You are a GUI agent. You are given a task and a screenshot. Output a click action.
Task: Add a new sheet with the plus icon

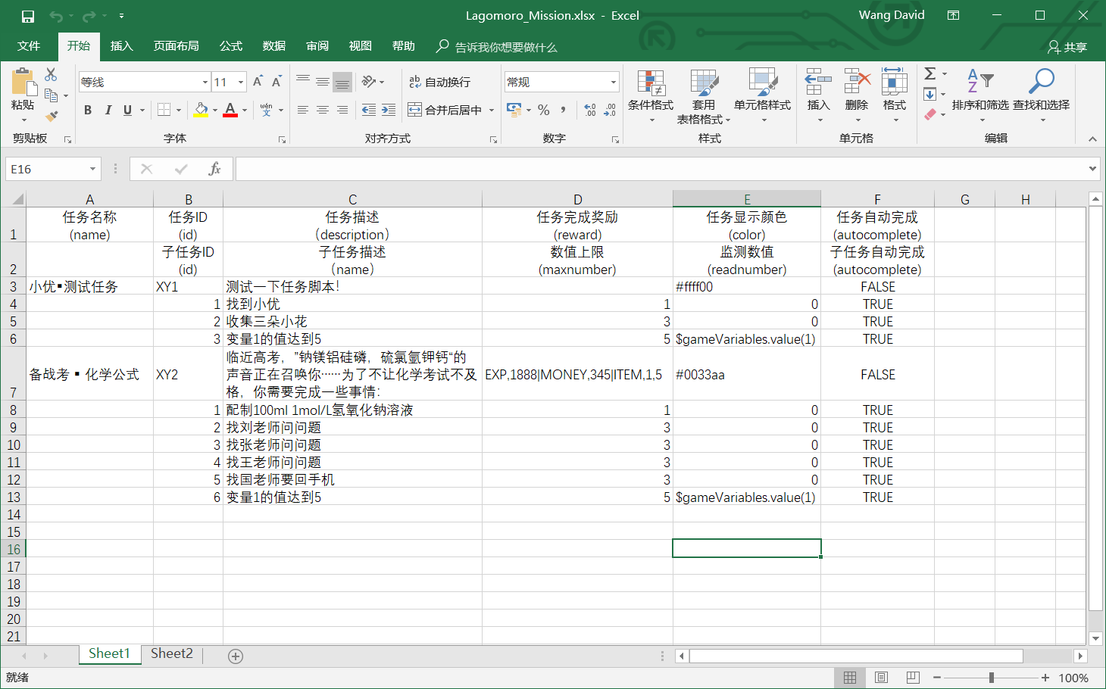click(236, 656)
